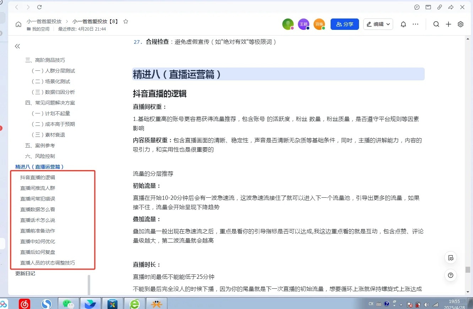Open WeChat from the taskbar
This screenshot has width=473, height=309.
click(68, 304)
